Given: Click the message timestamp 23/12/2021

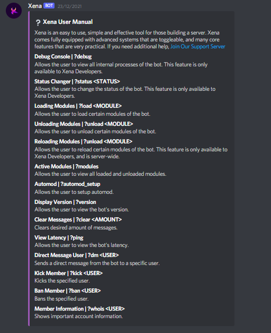Looking at the screenshot, I should tap(70, 6).
